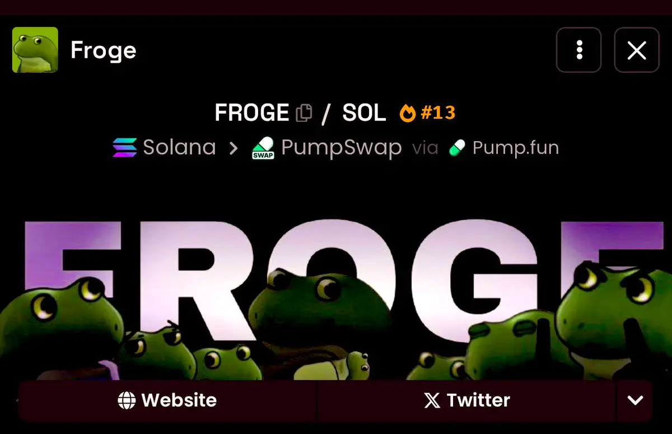Select the SOL quote token label
672x434 pixels.
click(364, 113)
